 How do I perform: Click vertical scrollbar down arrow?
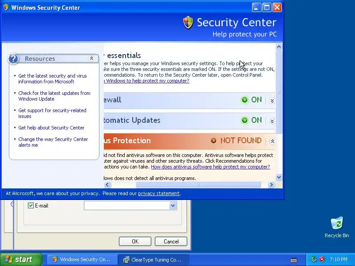[279, 177]
